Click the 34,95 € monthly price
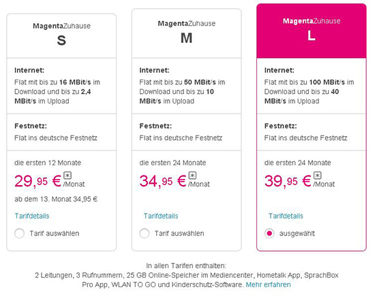Viewport: 375px width, 298px height. coord(163,181)
